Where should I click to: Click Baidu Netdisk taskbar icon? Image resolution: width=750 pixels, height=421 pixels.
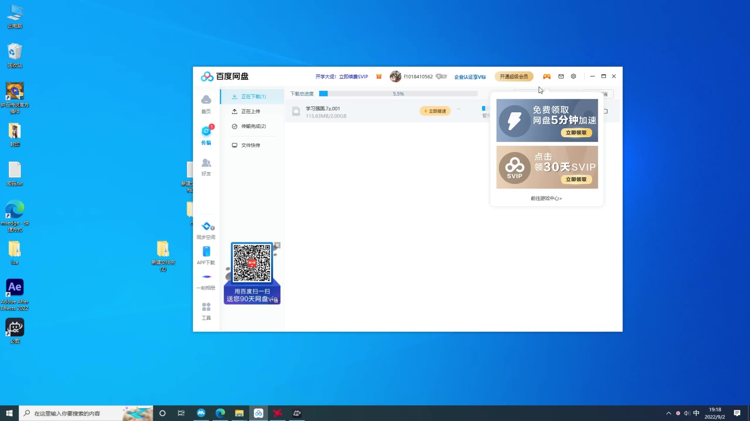point(258,413)
